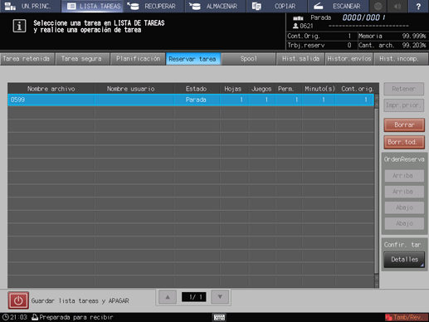Delete the job with the Borrar button
Image resolution: width=429 pixels, height=322 pixels.
[404, 125]
